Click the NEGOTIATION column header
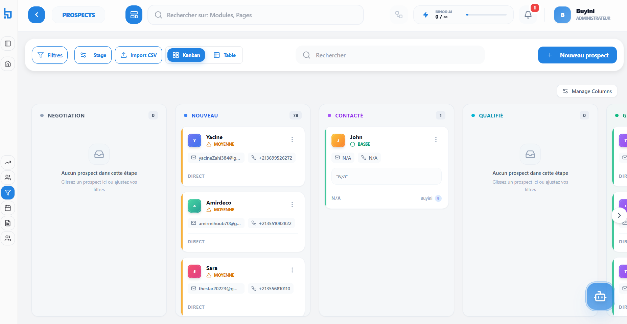627x324 pixels. point(66,115)
